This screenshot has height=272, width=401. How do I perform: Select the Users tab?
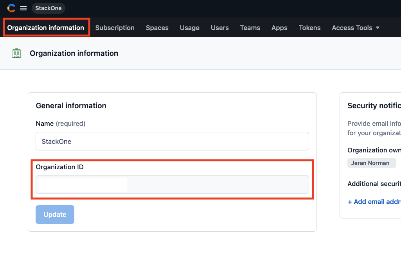(219, 27)
